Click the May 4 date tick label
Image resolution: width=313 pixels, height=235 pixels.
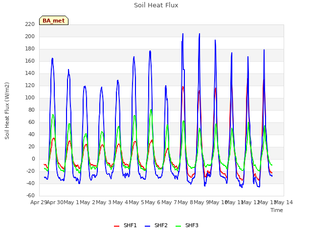120,202
